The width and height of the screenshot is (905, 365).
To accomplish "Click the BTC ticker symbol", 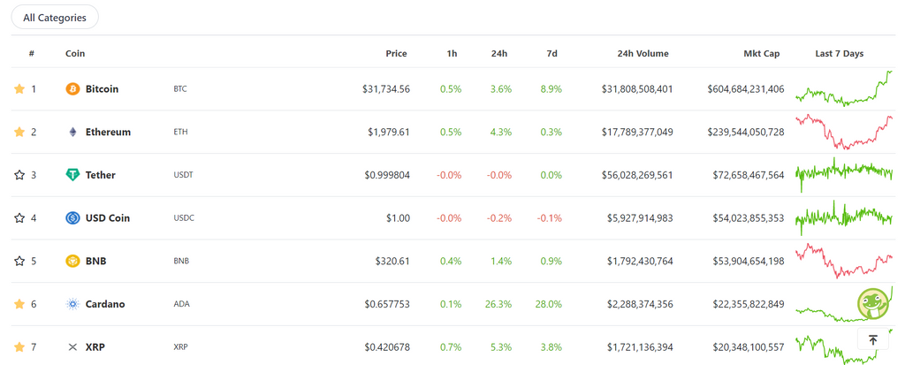I will pyautogui.click(x=180, y=89).
